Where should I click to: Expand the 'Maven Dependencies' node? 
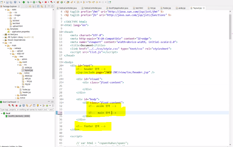point(3,40)
